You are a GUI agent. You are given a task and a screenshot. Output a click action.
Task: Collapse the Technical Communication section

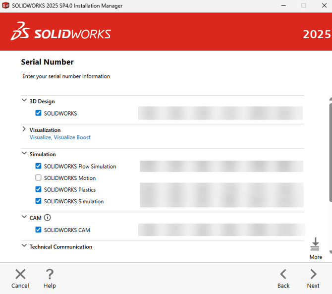24,245
